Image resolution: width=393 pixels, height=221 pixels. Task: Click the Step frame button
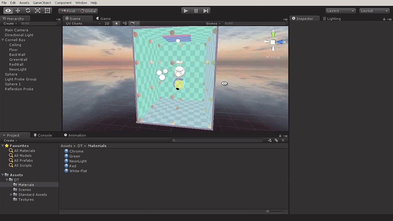(206, 11)
